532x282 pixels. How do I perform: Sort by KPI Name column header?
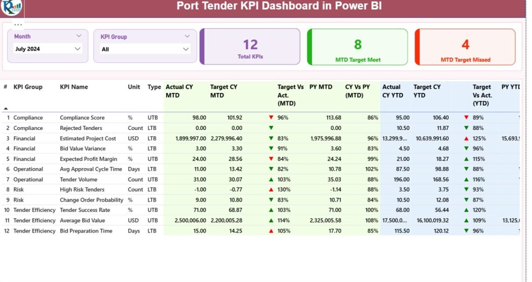[74, 87]
